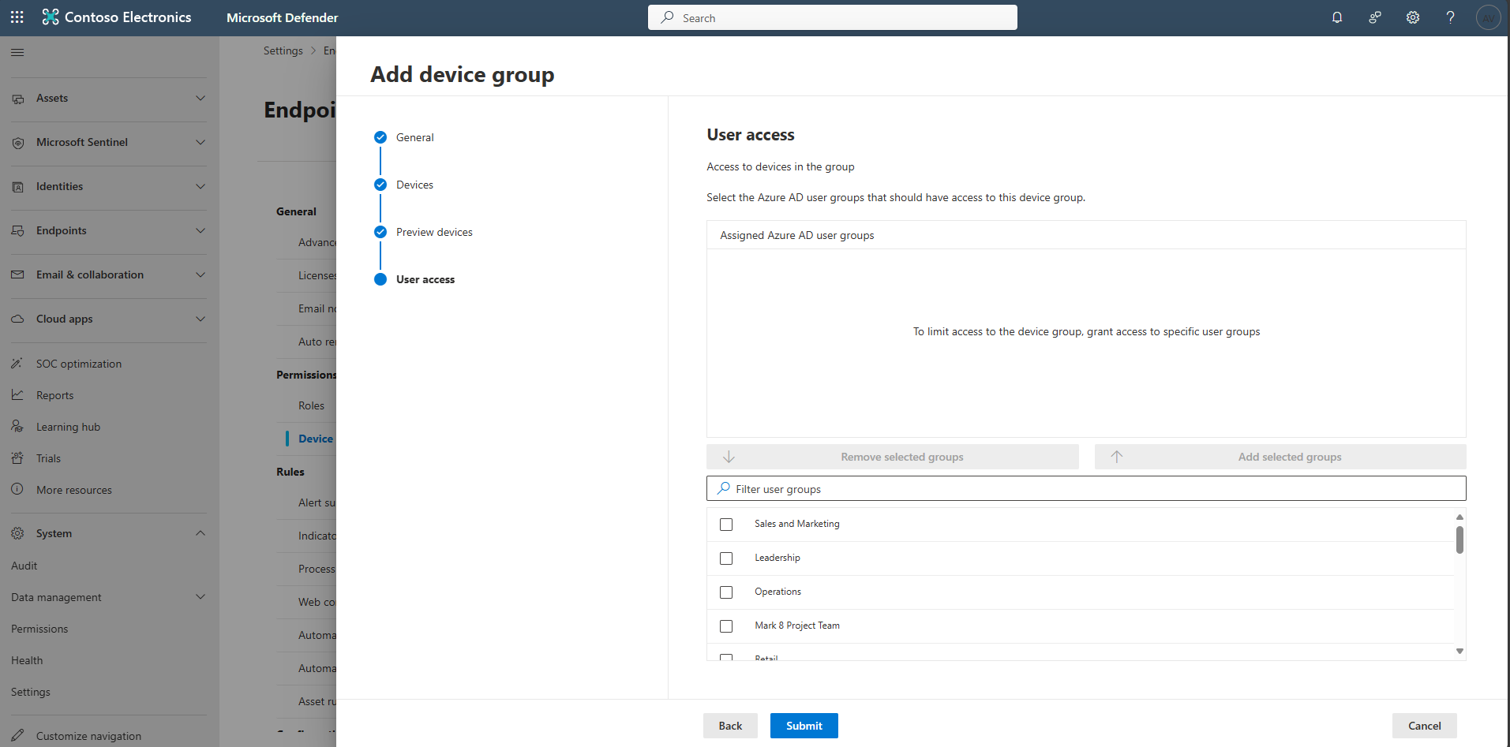This screenshot has height=747, width=1510.
Task: Click the Assets sidebar icon
Action: (x=17, y=99)
